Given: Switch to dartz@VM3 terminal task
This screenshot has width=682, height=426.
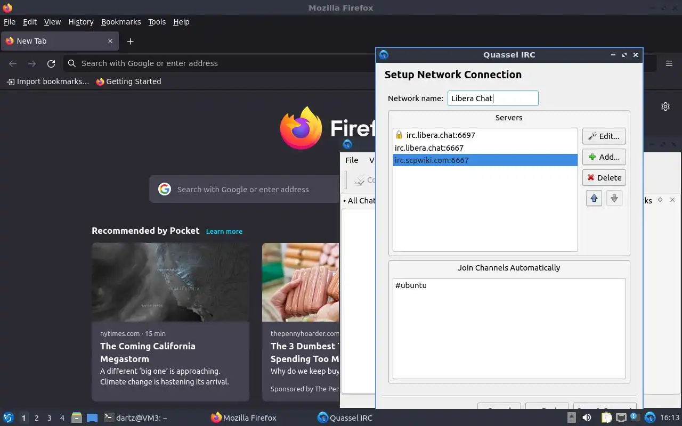Looking at the screenshot, I should click(x=135, y=418).
